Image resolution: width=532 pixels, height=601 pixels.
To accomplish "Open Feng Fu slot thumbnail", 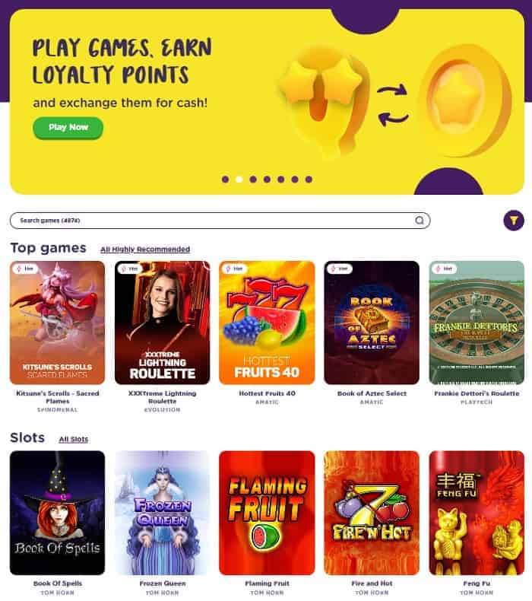I will pos(477,513).
